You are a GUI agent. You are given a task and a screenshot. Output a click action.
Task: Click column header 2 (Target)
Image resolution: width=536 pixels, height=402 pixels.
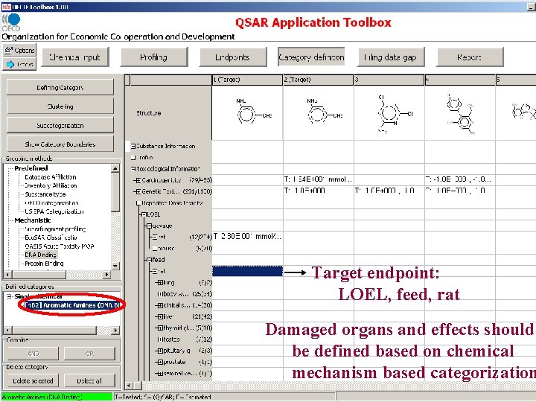[319, 80]
